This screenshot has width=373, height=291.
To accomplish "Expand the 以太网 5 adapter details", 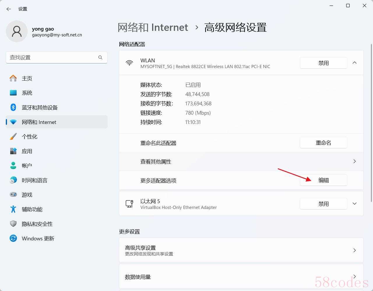I will coord(354,204).
